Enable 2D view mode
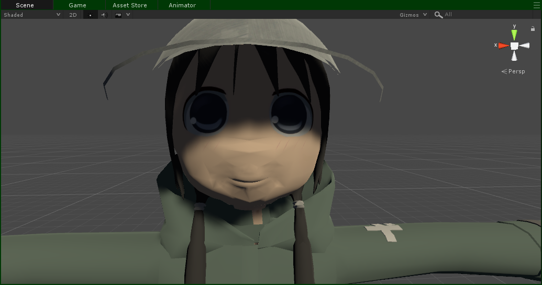Viewport: 542px width, 285px height. click(73, 15)
